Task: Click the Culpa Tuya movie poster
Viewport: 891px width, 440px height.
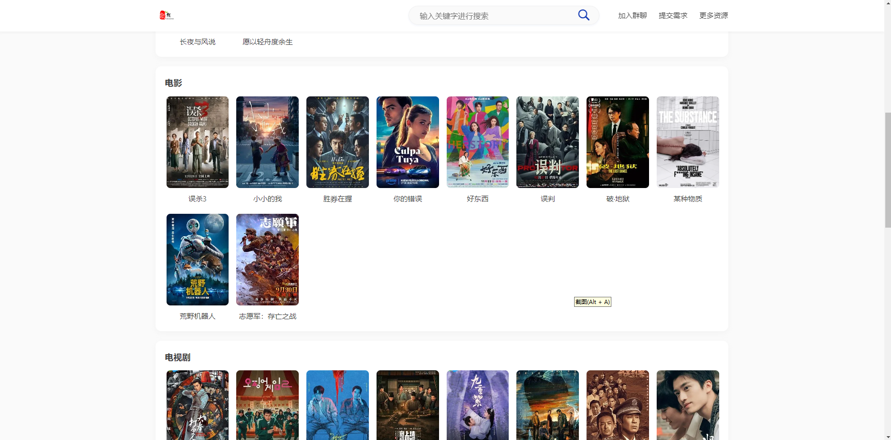Action: tap(407, 142)
